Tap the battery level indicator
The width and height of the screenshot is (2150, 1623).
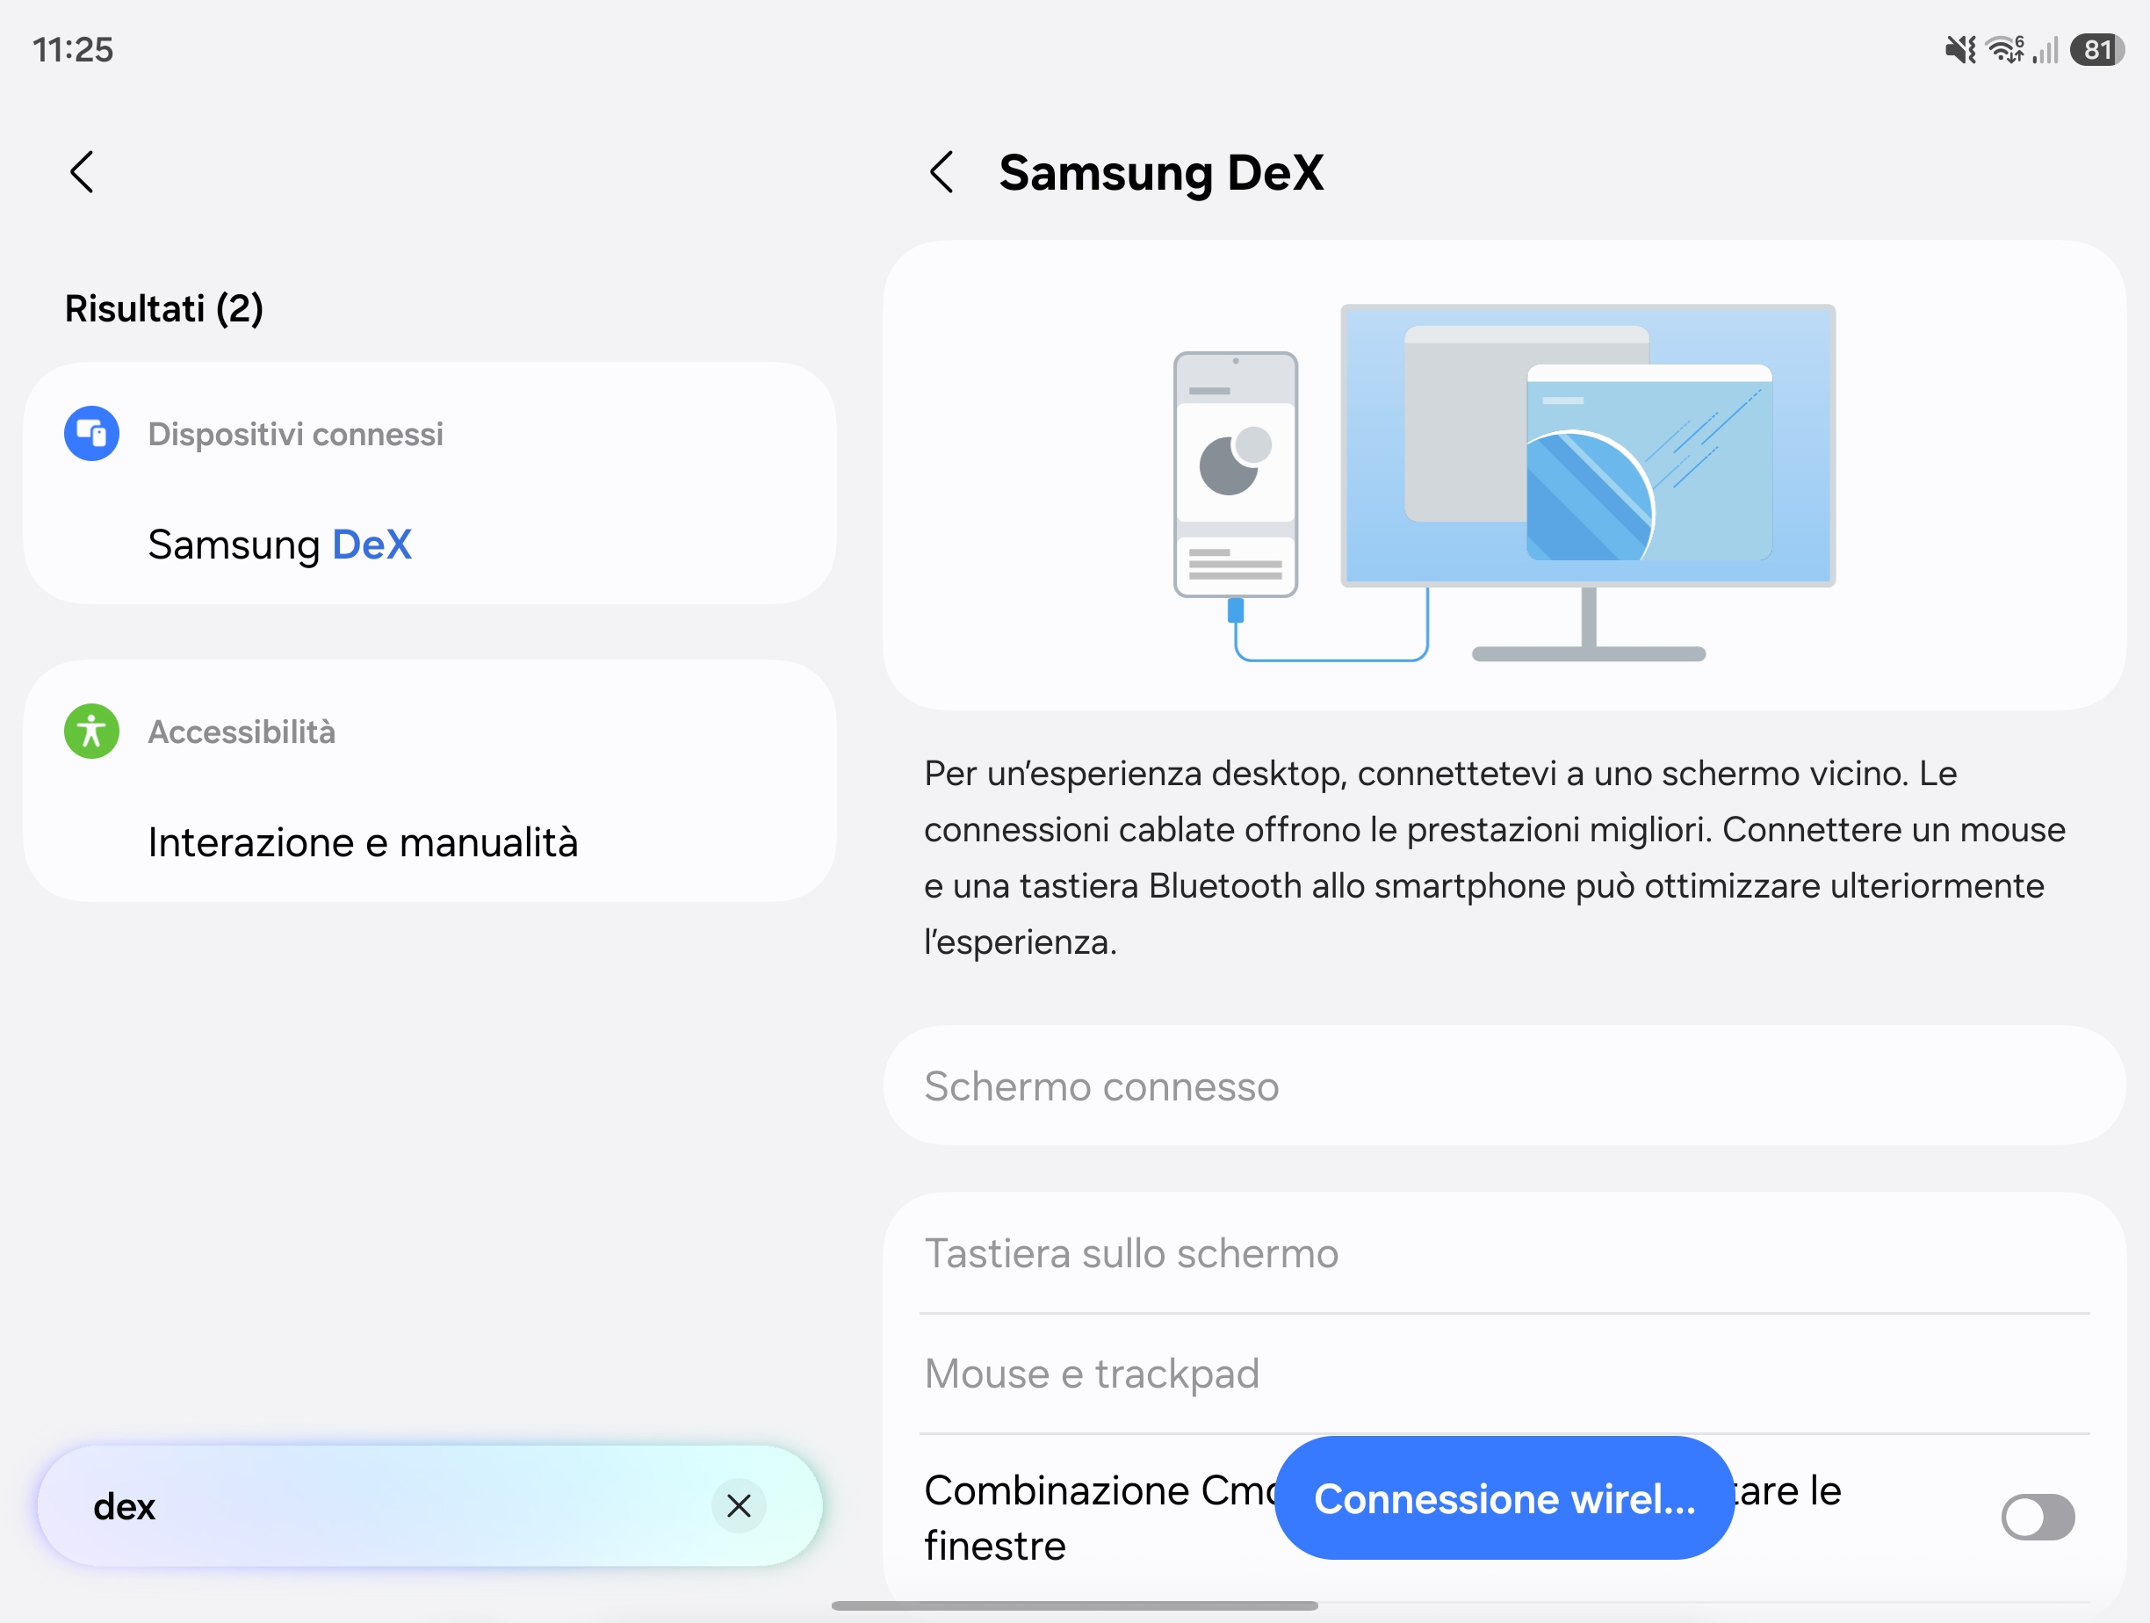point(2096,49)
